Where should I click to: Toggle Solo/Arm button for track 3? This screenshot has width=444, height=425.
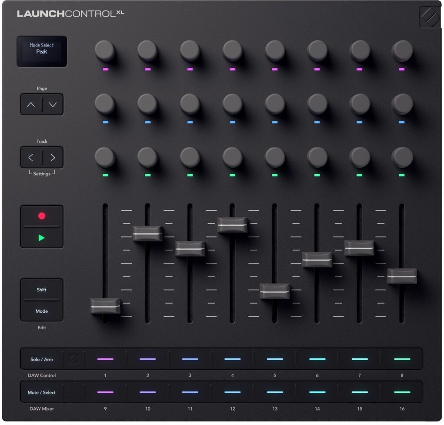tap(190, 359)
